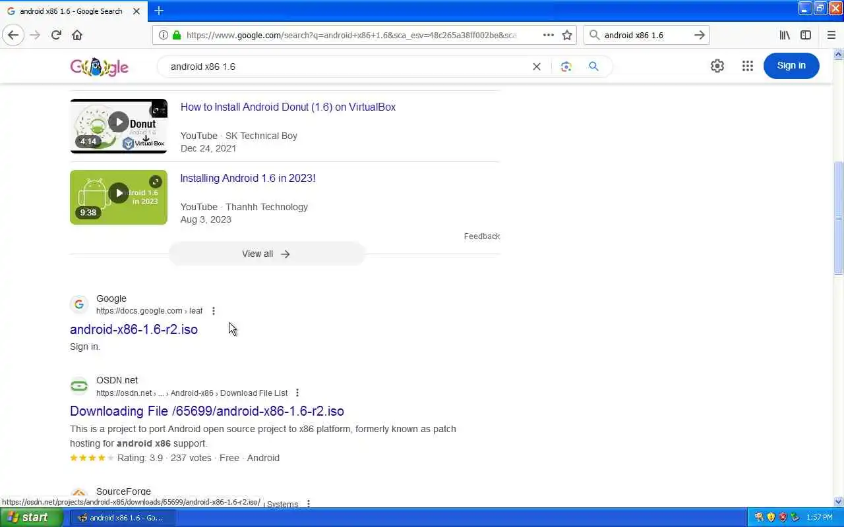Open How to Install Android Donut video link
The height and width of the screenshot is (527, 844).
pos(288,107)
